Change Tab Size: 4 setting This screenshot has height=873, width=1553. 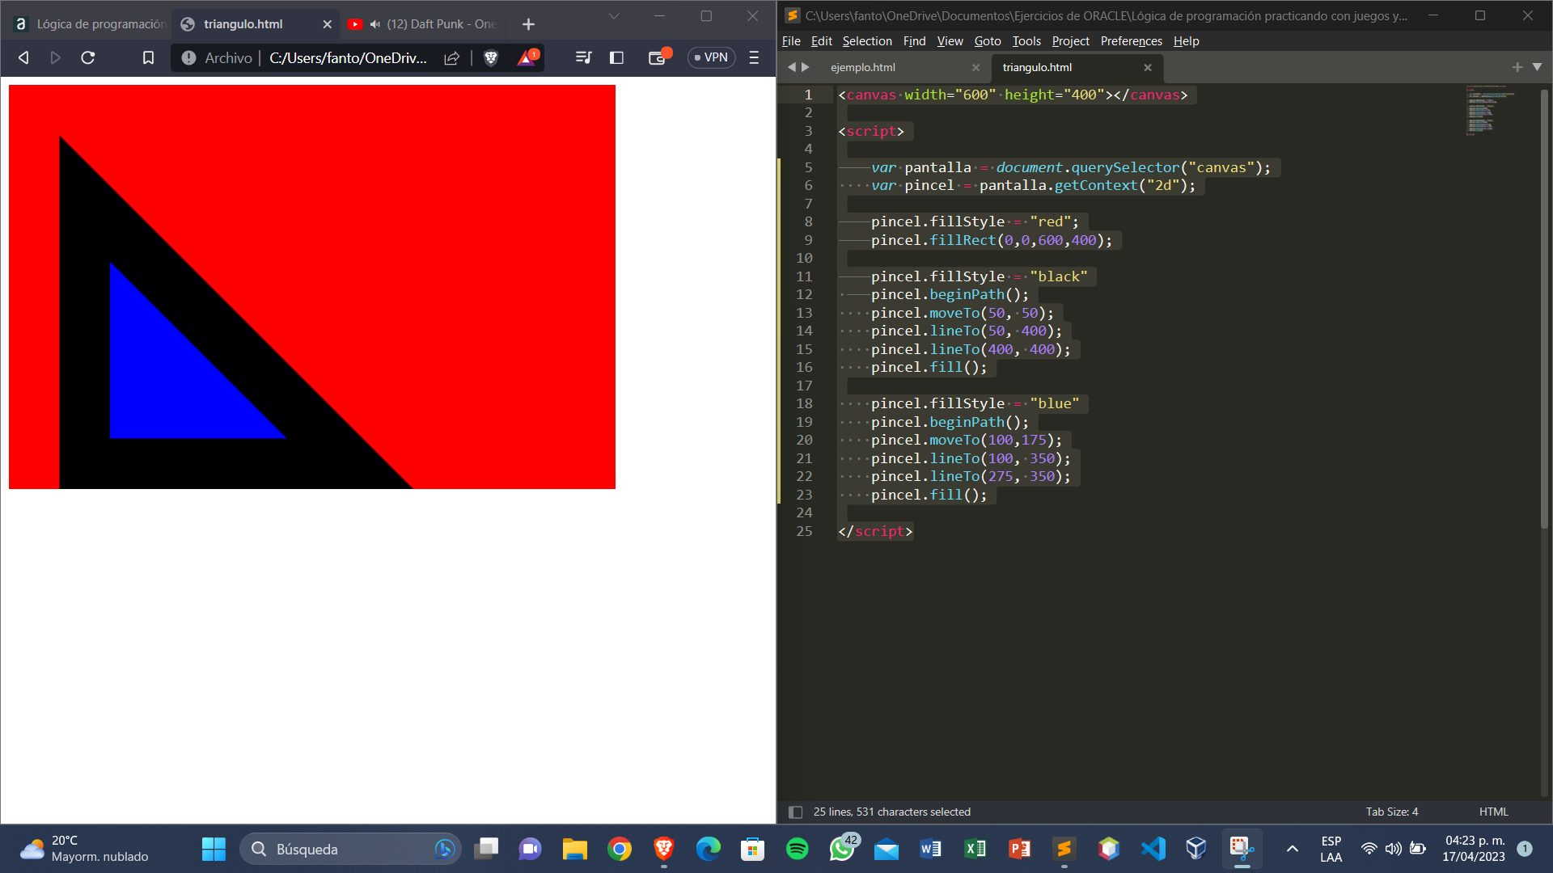coord(1391,812)
